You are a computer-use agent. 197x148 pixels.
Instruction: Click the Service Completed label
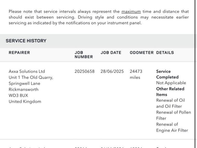167,74
